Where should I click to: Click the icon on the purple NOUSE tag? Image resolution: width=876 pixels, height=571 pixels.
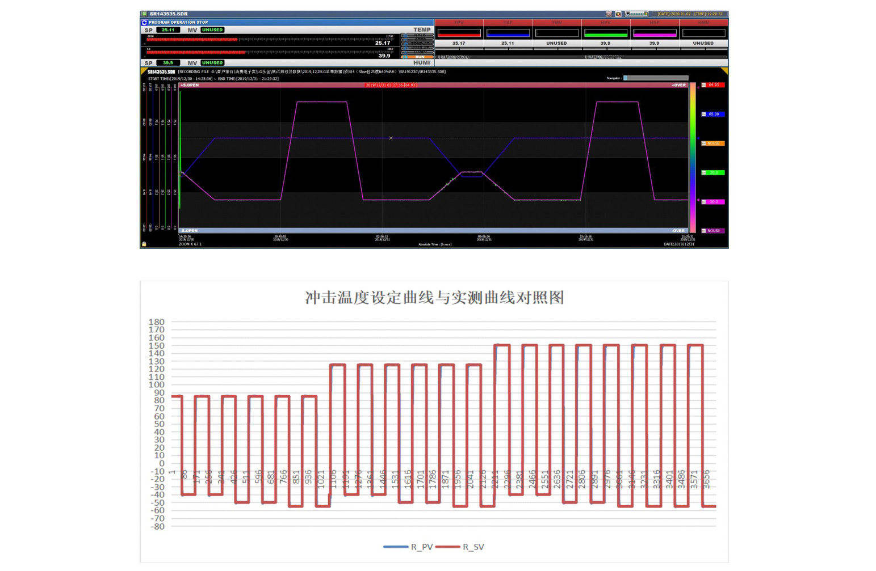click(x=704, y=231)
